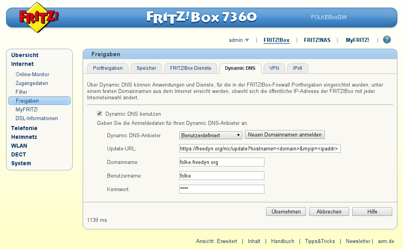Screen dimensions: 403x249
Task: Open the Handbuch footer link
Action: 282,241
